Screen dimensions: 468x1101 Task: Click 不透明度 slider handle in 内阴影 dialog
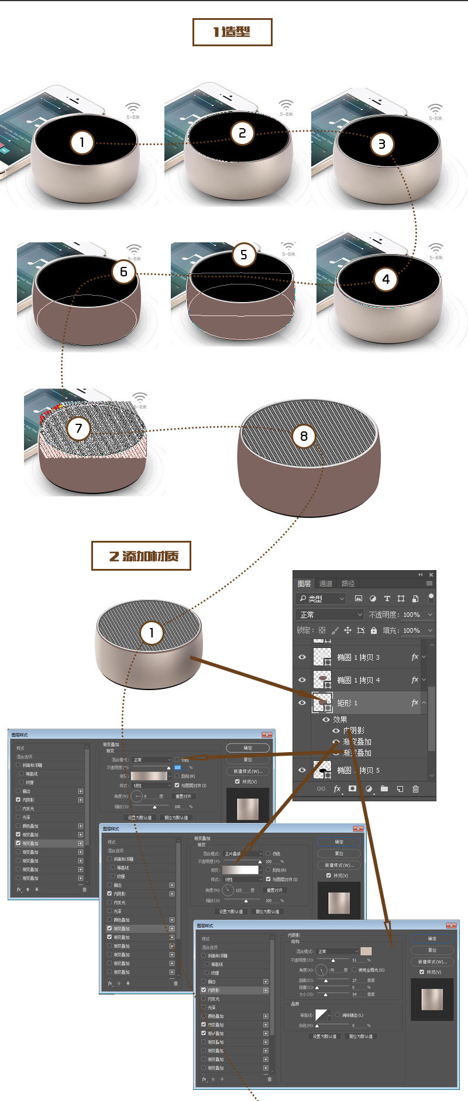click(333, 961)
